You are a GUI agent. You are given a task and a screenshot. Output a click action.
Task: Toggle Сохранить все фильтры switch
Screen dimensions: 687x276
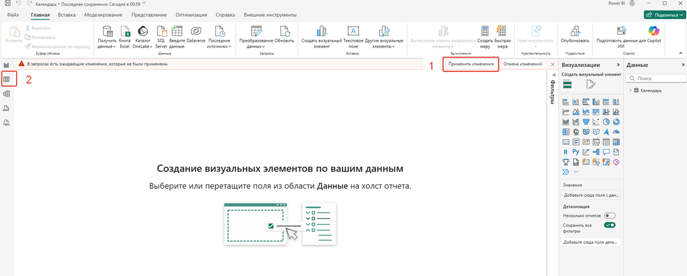coord(610,225)
